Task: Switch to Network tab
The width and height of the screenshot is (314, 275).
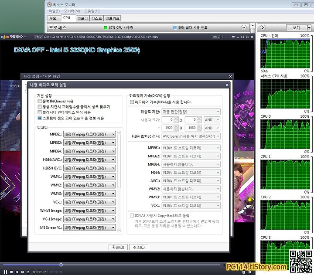Action: tap(113, 18)
